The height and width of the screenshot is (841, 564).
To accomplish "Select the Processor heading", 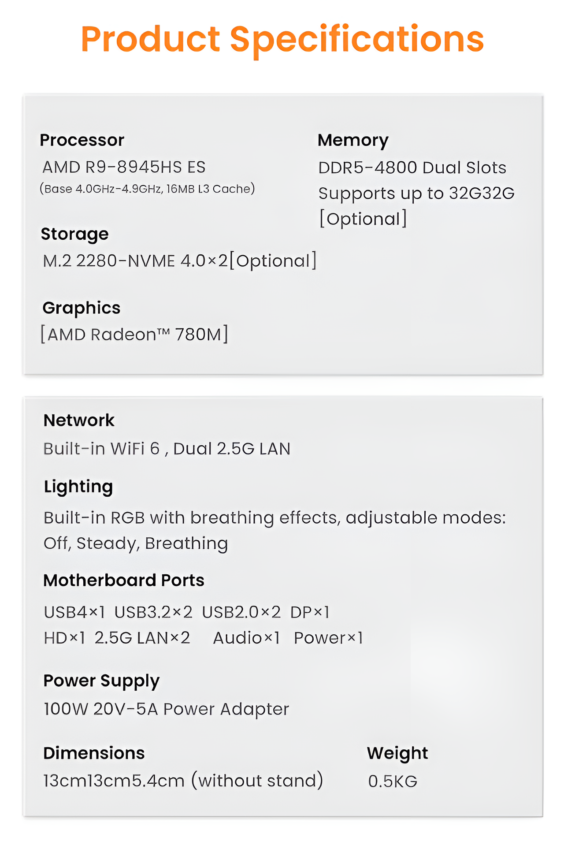I will (x=82, y=140).
